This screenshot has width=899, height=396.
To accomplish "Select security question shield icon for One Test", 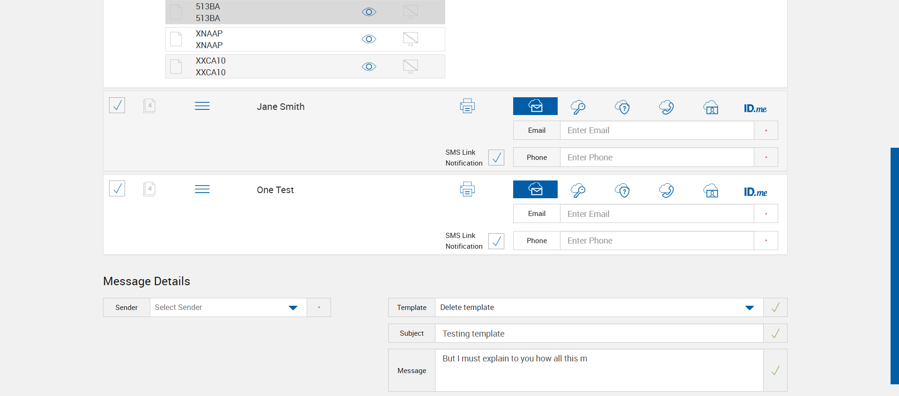I will click(622, 190).
